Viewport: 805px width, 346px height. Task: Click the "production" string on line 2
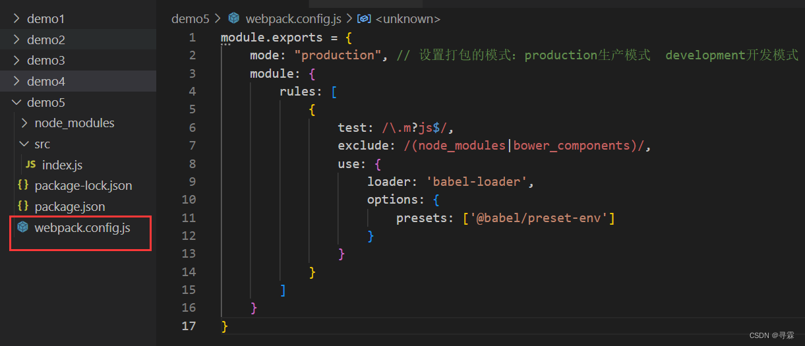338,55
